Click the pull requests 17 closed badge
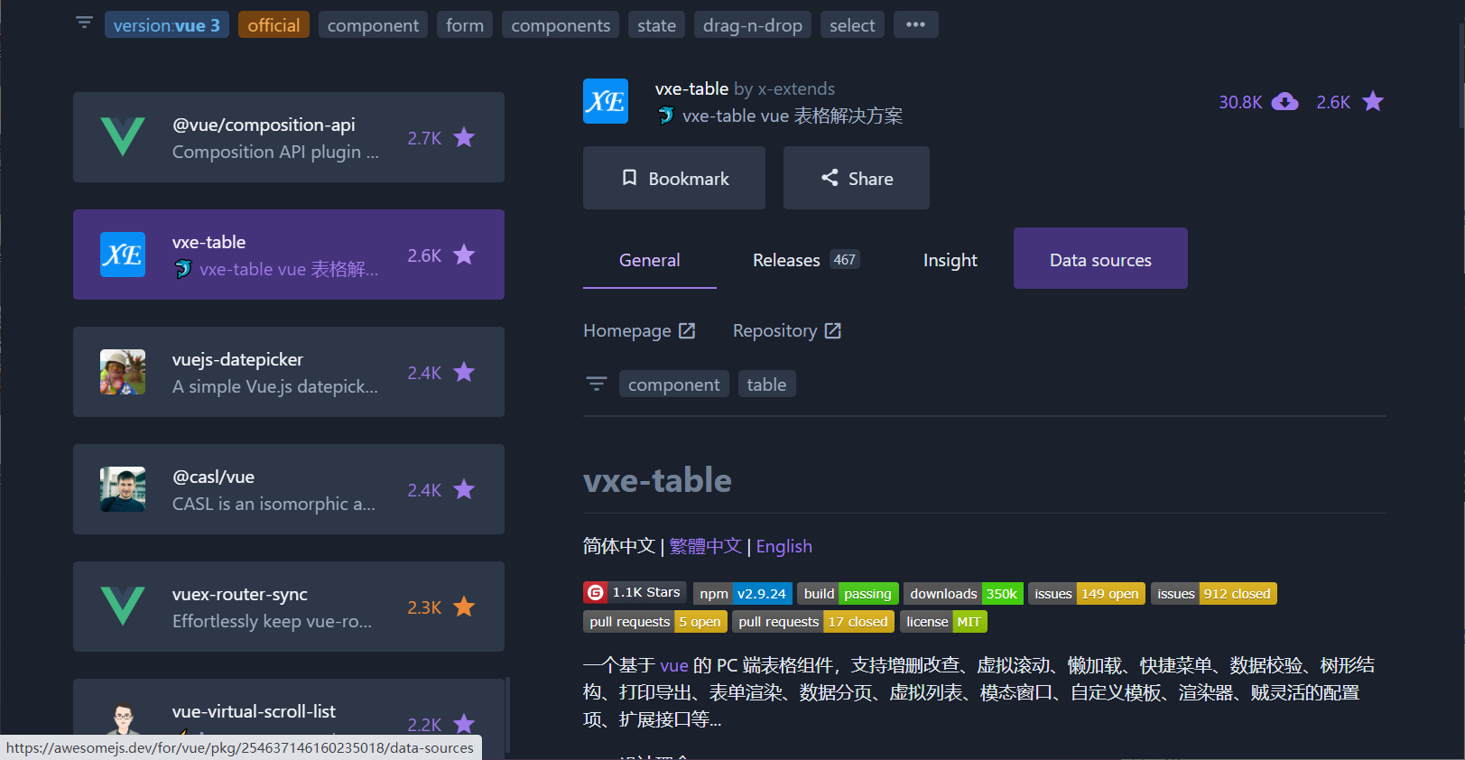This screenshot has width=1465, height=760. tap(814, 621)
